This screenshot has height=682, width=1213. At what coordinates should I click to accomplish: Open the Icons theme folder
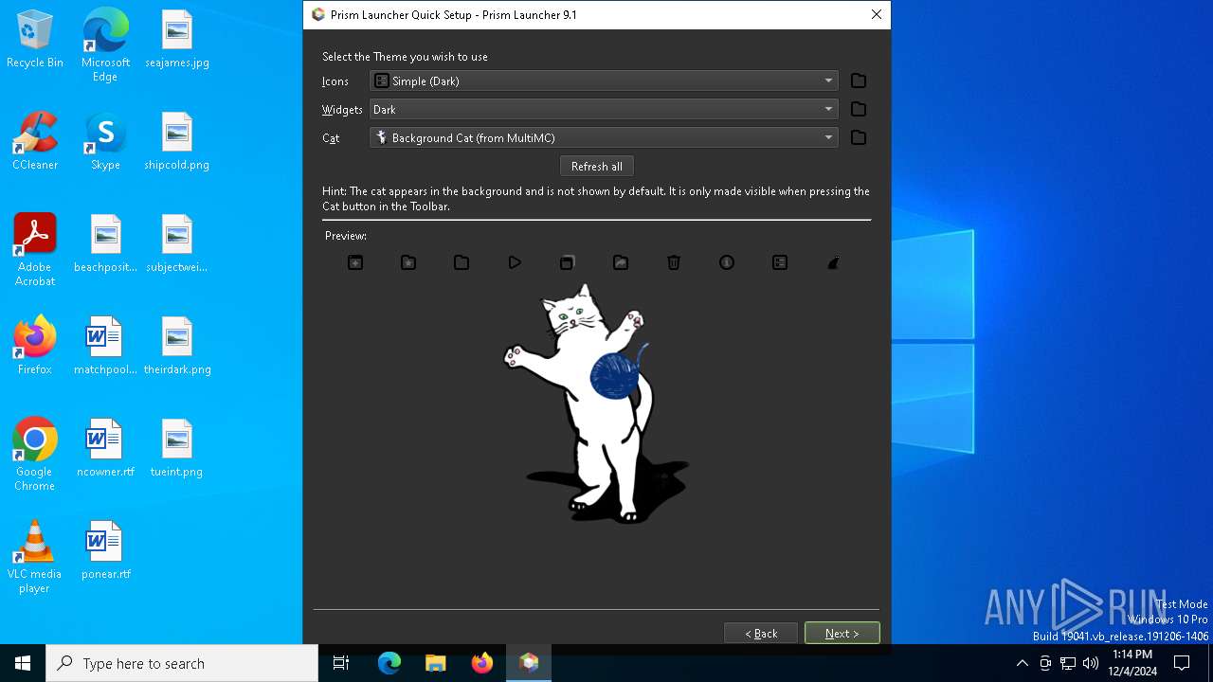point(859,81)
